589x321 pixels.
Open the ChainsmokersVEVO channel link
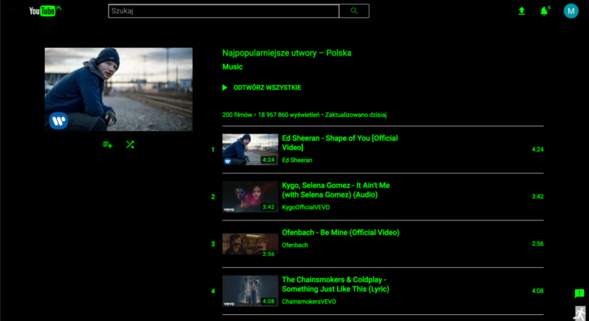(309, 302)
